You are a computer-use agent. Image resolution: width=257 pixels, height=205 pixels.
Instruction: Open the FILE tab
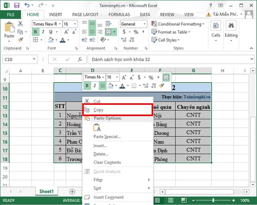click(11, 15)
